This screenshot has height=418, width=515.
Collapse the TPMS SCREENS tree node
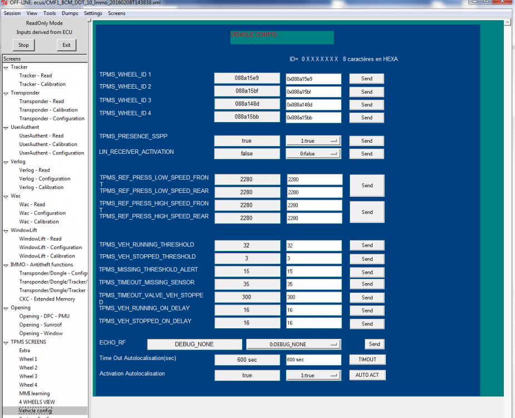(x=6, y=342)
